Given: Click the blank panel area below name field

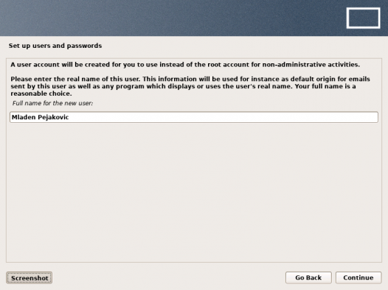Looking at the screenshot, I should coord(194,193).
